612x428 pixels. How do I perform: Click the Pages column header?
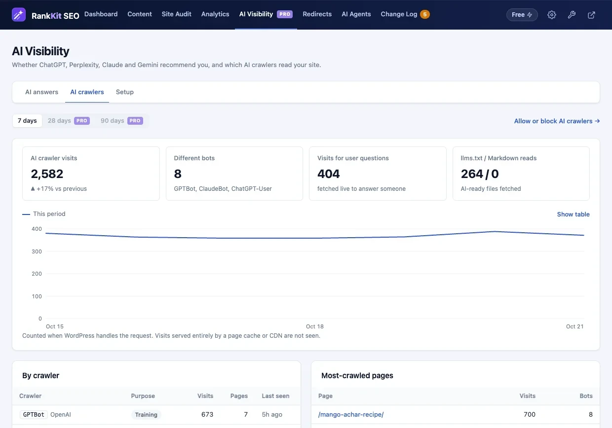[239, 396]
